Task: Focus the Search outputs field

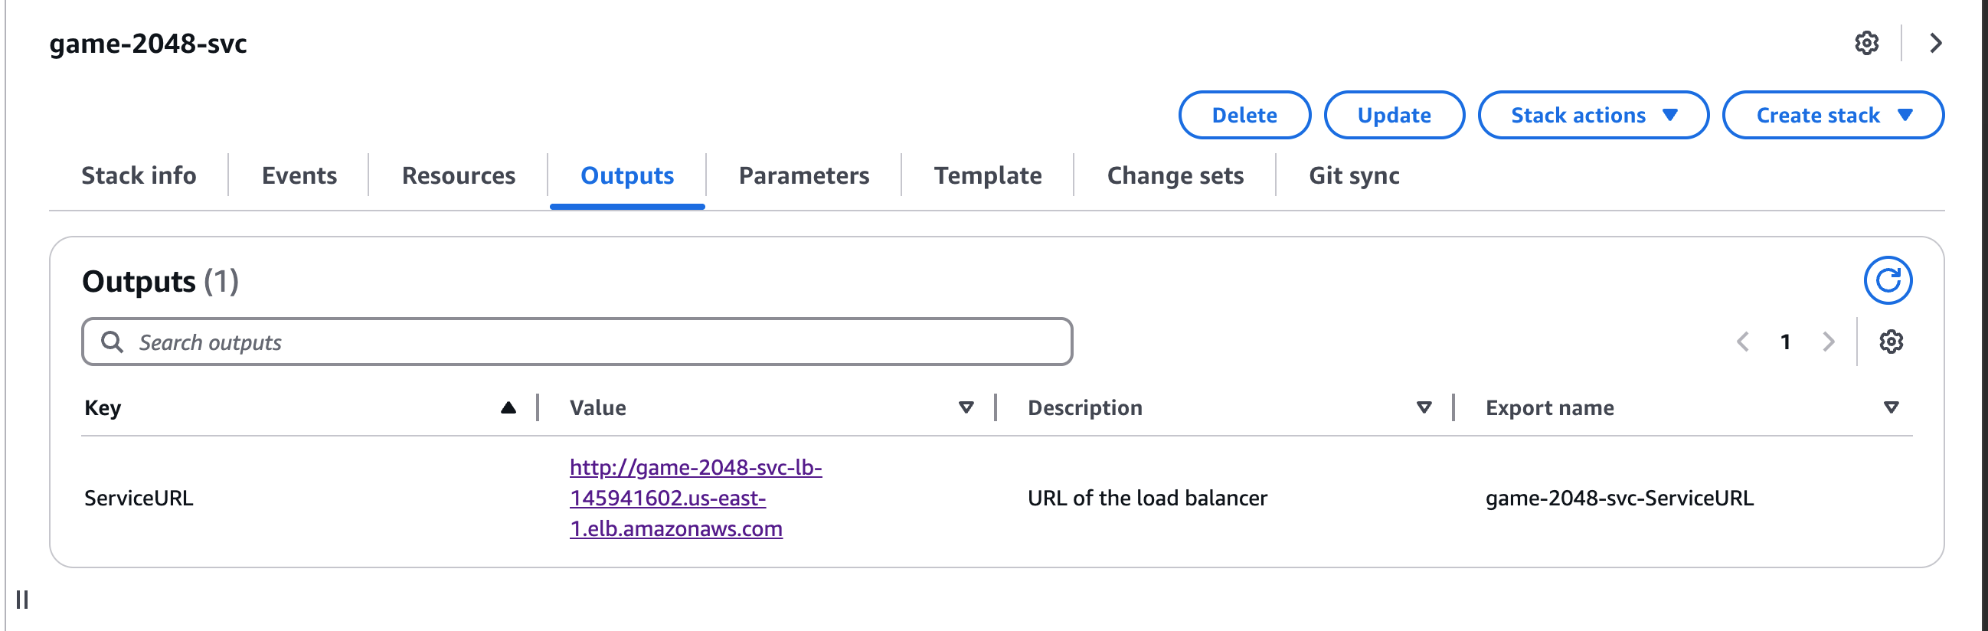Action: click(577, 342)
